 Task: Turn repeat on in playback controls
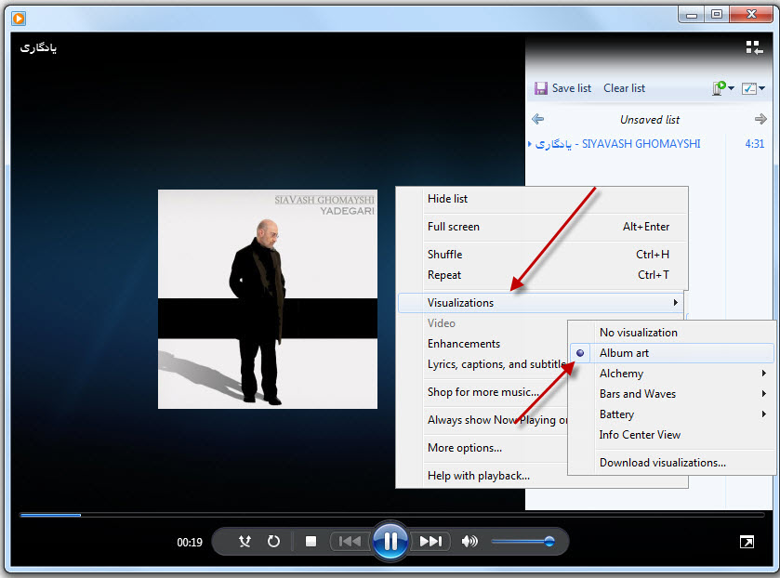tap(273, 541)
